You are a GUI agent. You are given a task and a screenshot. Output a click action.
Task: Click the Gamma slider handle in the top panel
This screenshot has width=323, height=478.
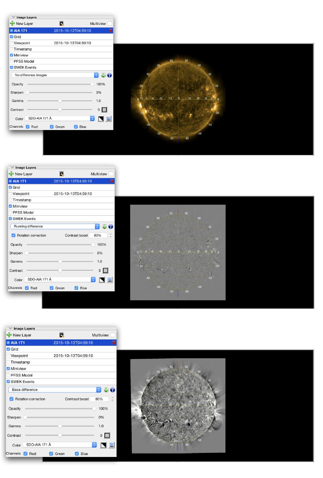point(60,101)
